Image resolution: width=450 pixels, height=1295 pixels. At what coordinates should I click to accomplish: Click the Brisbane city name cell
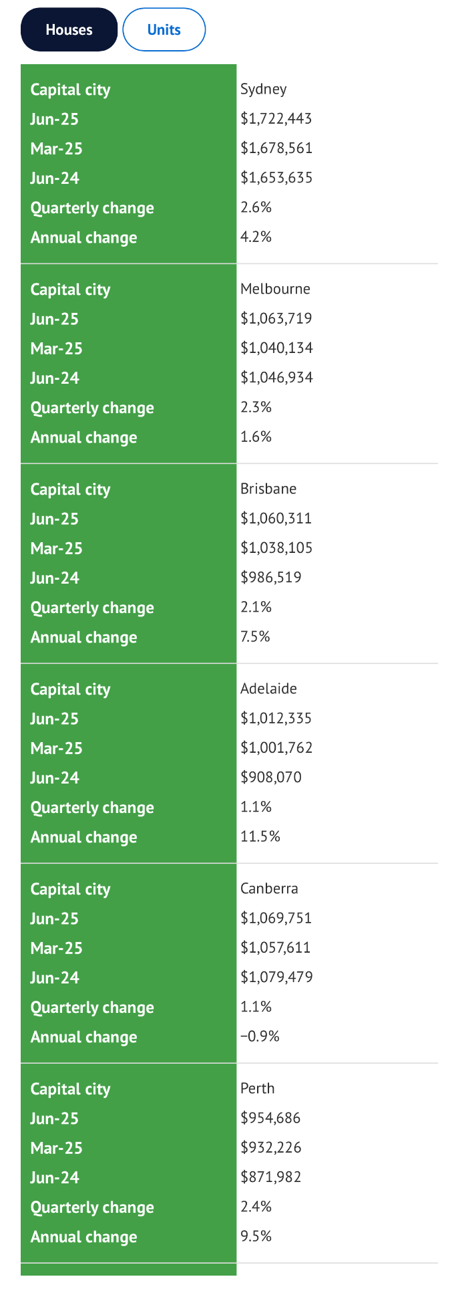click(268, 489)
